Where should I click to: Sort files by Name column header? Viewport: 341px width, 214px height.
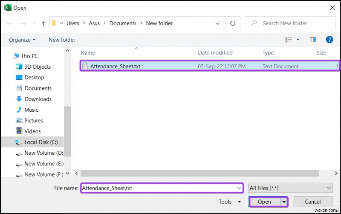click(88, 52)
